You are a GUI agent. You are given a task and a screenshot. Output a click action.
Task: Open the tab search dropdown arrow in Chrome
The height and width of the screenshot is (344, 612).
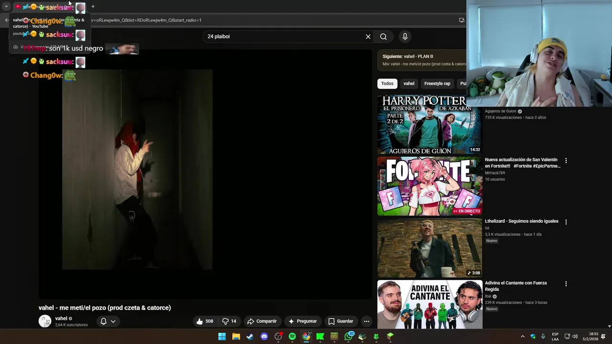[x=6, y=7]
